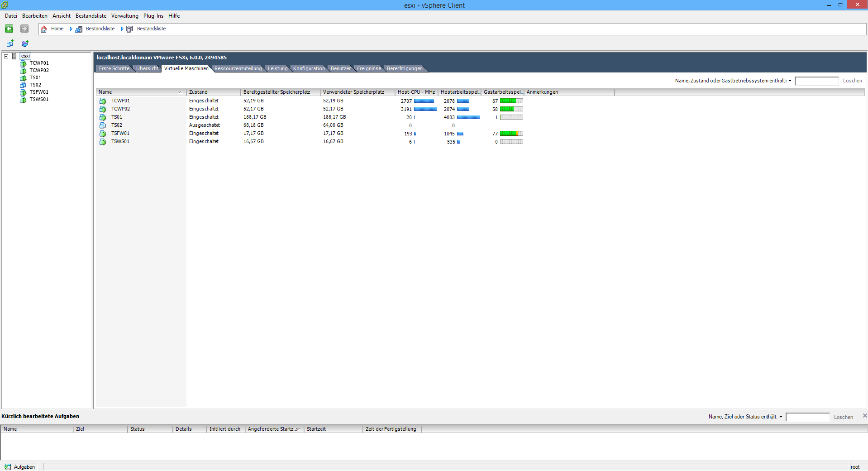This screenshot has height=471, width=868.
Task: Sort by Host-CPU - MHz column header
Action: [416, 92]
